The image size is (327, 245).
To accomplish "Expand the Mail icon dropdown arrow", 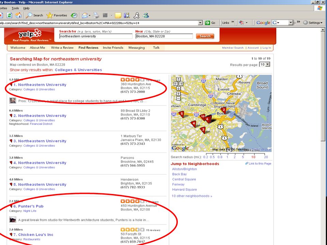I will tap(90, 15).
